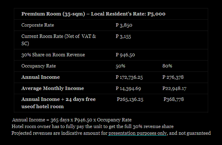Select the 80% occupancy value

tap(167, 66)
